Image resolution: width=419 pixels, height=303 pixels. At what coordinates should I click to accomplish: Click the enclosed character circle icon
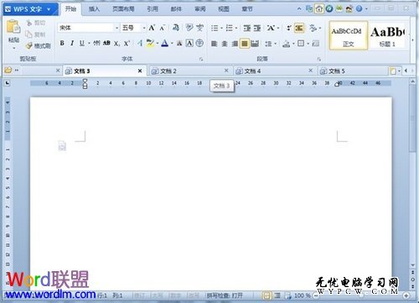199,43
